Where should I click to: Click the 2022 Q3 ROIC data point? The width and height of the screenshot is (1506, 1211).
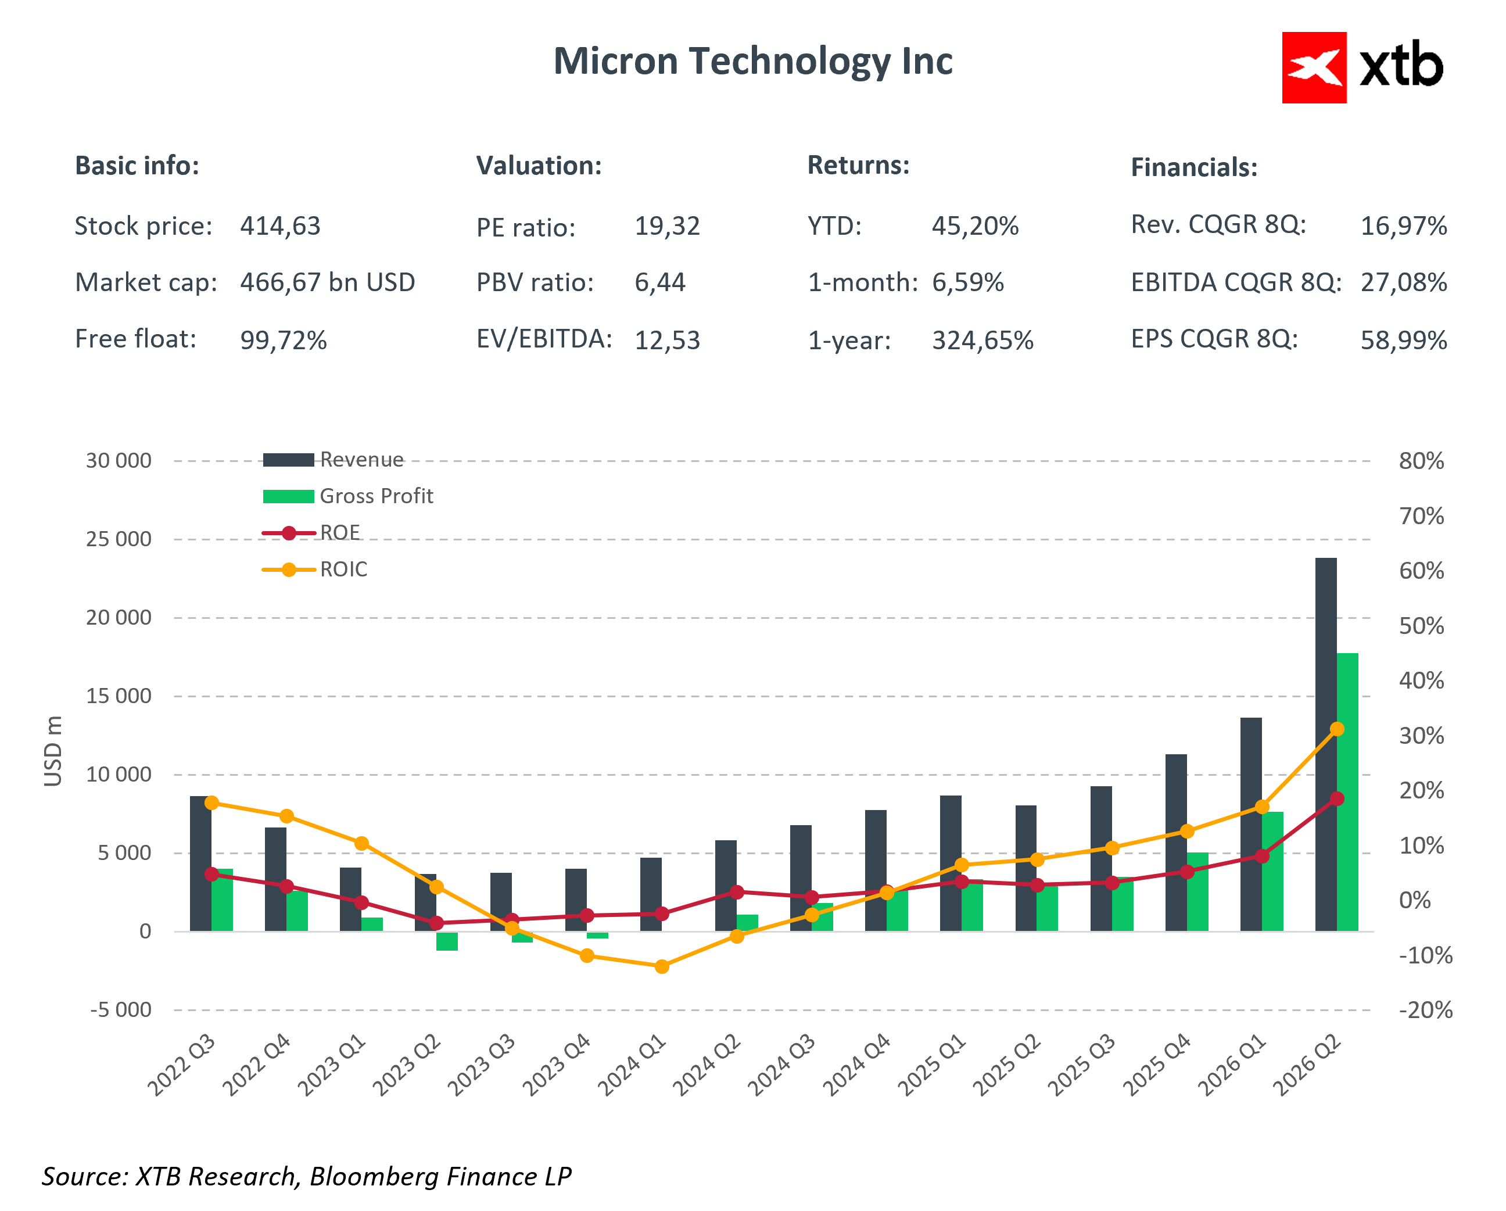[x=211, y=802]
